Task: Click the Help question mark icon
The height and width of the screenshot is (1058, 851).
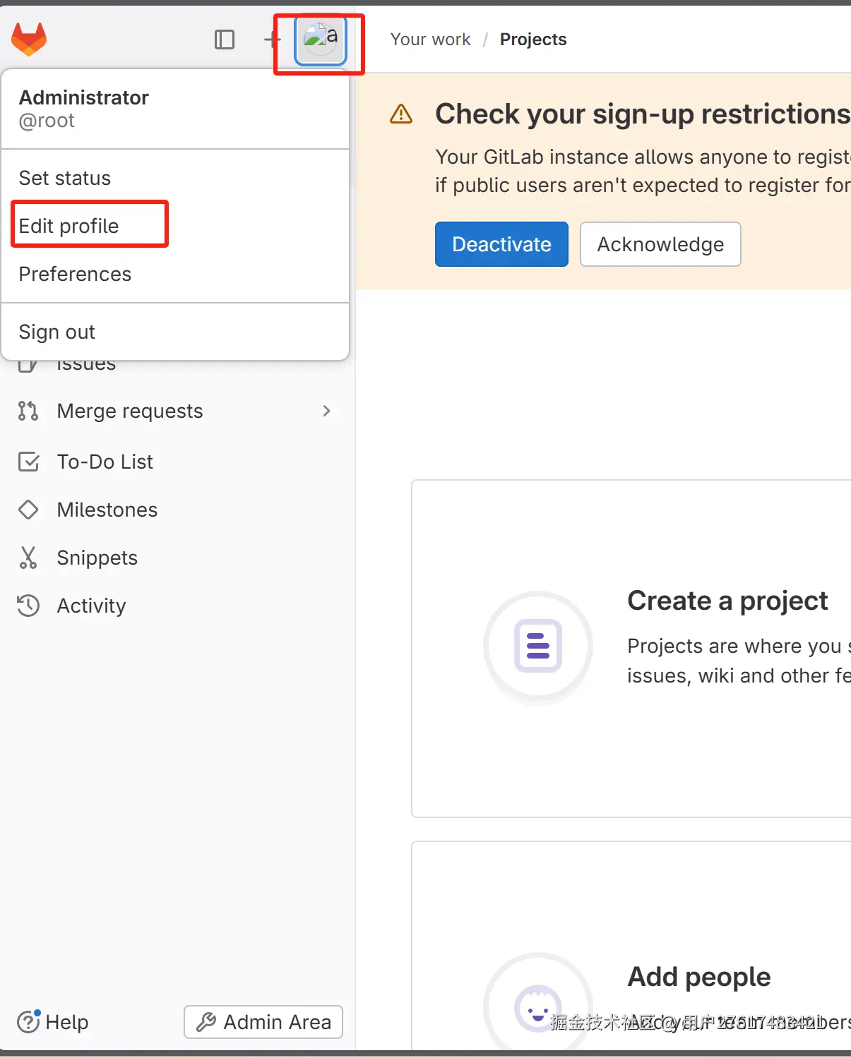Action: click(x=28, y=1021)
